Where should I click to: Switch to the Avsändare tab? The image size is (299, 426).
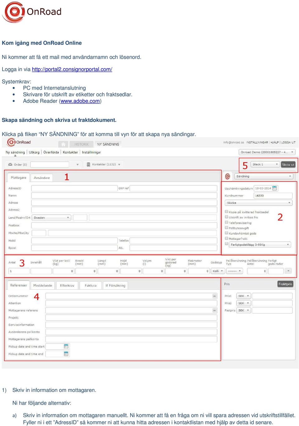[x=42, y=178]
